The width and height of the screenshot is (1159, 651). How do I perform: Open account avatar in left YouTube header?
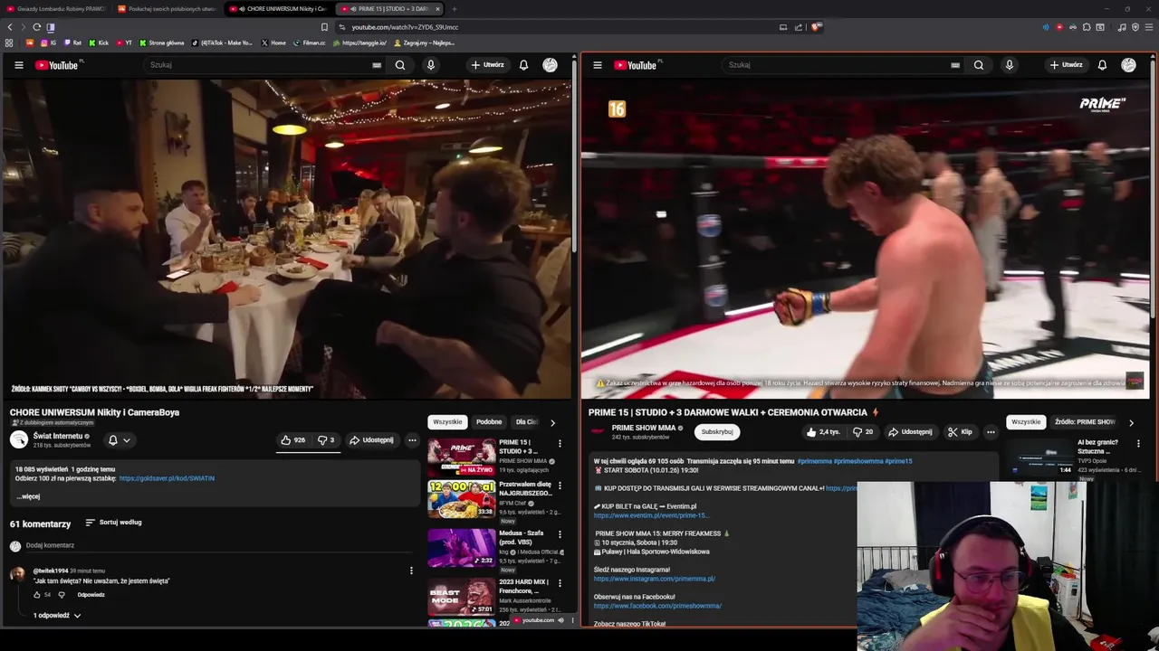coord(550,65)
